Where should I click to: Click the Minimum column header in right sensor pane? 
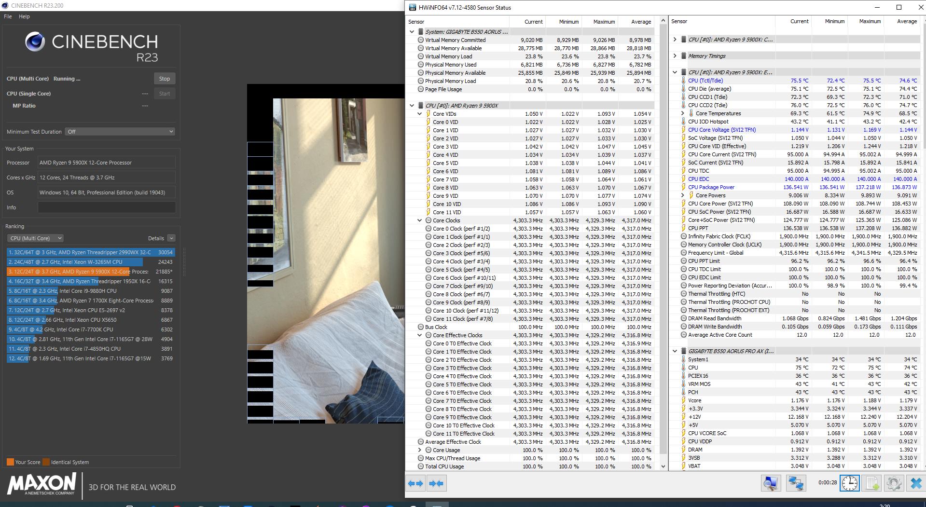click(830, 21)
